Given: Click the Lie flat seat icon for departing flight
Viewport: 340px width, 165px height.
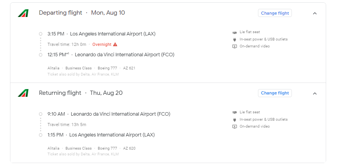Looking at the screenshot, I should tap(234, 32).
